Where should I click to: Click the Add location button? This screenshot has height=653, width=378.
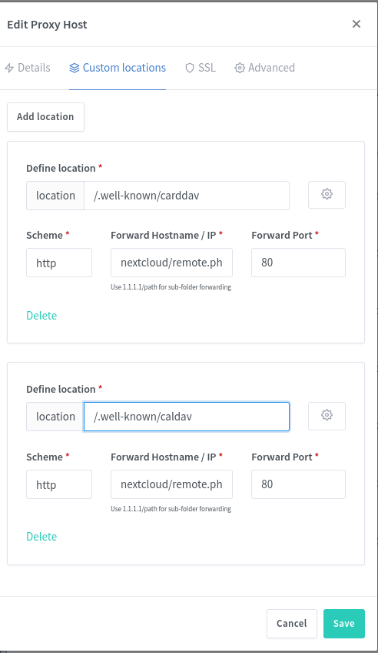tap(45, 117)
